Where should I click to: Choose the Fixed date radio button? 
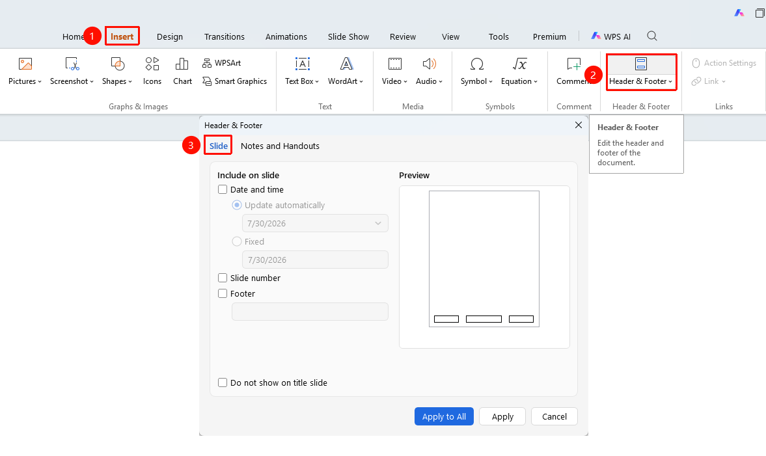pyautogui.click(x=237, y=241)
